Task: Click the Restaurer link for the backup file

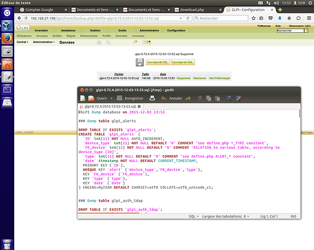Action: pyautogui.click(x=200, y=78)
